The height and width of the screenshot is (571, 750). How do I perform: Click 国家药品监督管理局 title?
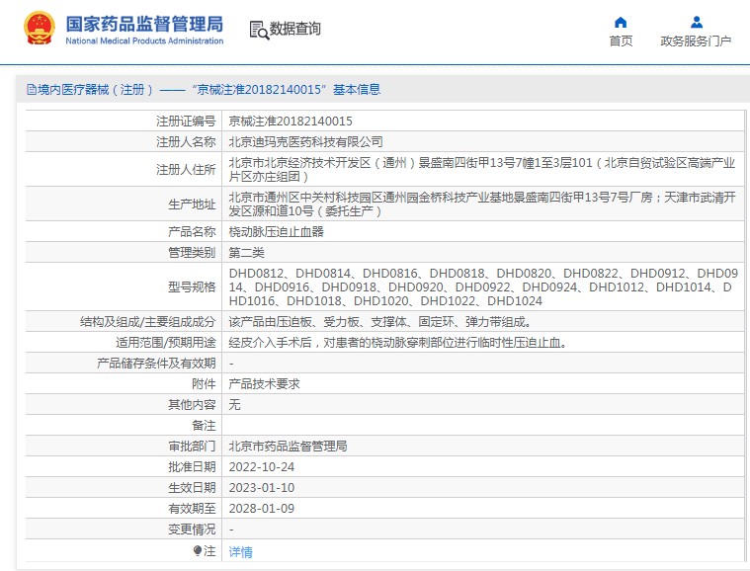pos(144,24)
